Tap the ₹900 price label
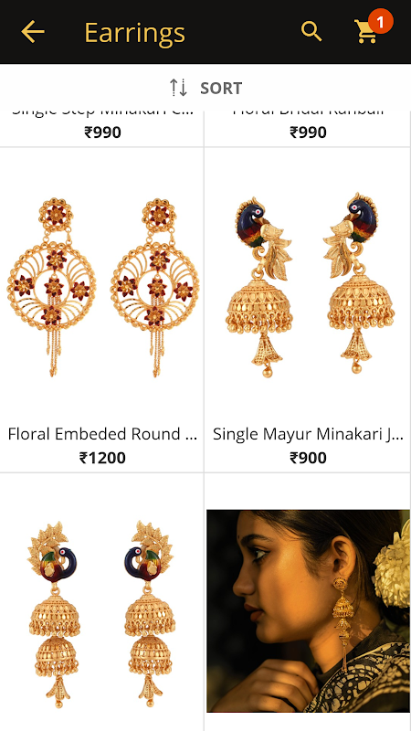This screenshot has width=411, height=731. pos(308,458)
